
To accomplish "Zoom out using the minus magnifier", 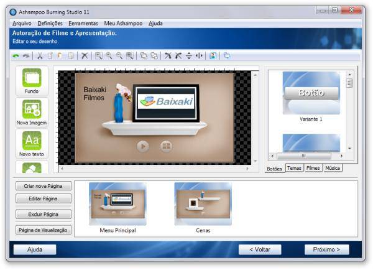I will tap(119, 56).
